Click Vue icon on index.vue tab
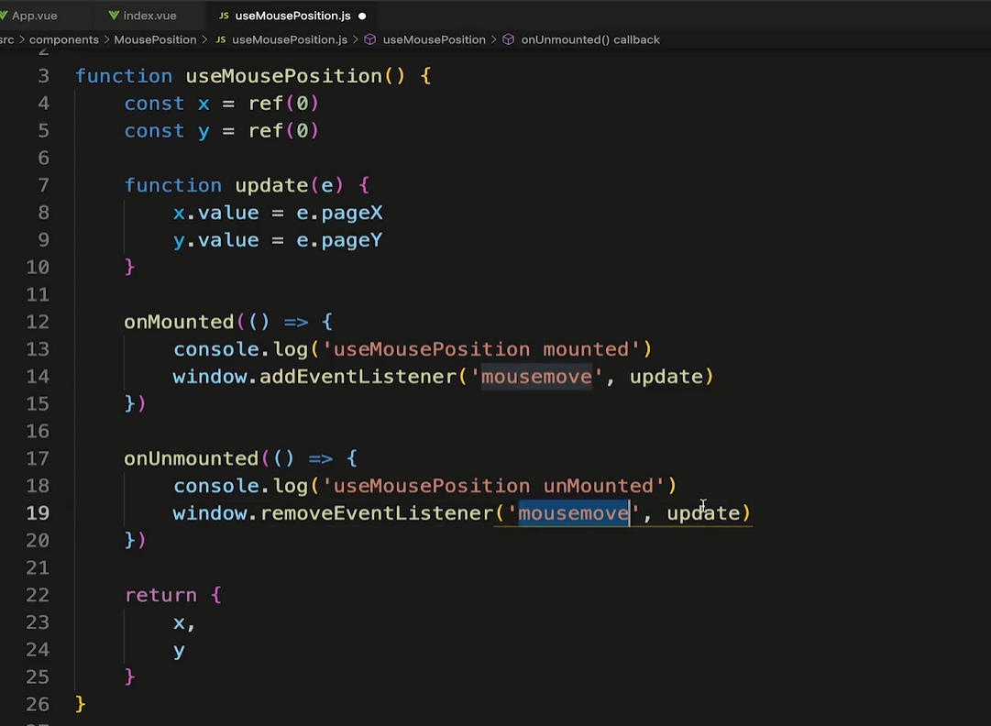The width and height of the screenshot is (991, 726). [114, 16]
